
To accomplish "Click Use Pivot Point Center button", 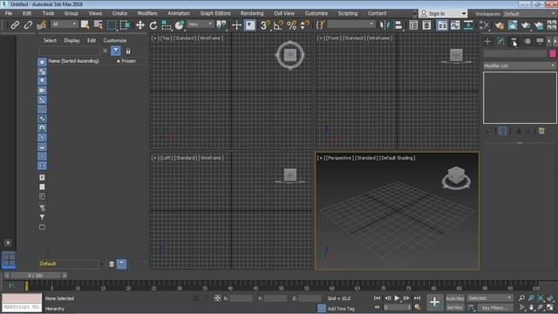I will [x=221, y=25].
